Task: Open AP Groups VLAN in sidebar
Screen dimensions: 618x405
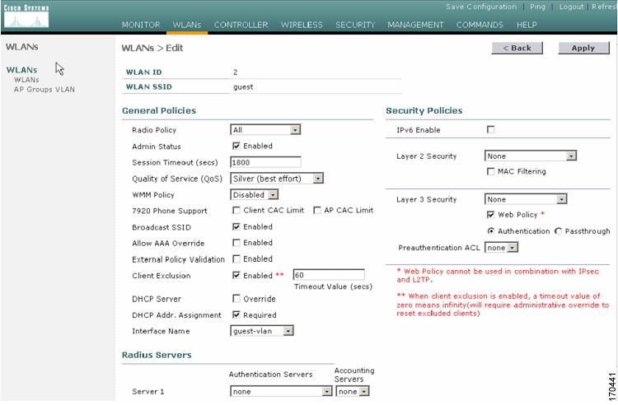Action: pyautogui.click(x=44, y=90)
